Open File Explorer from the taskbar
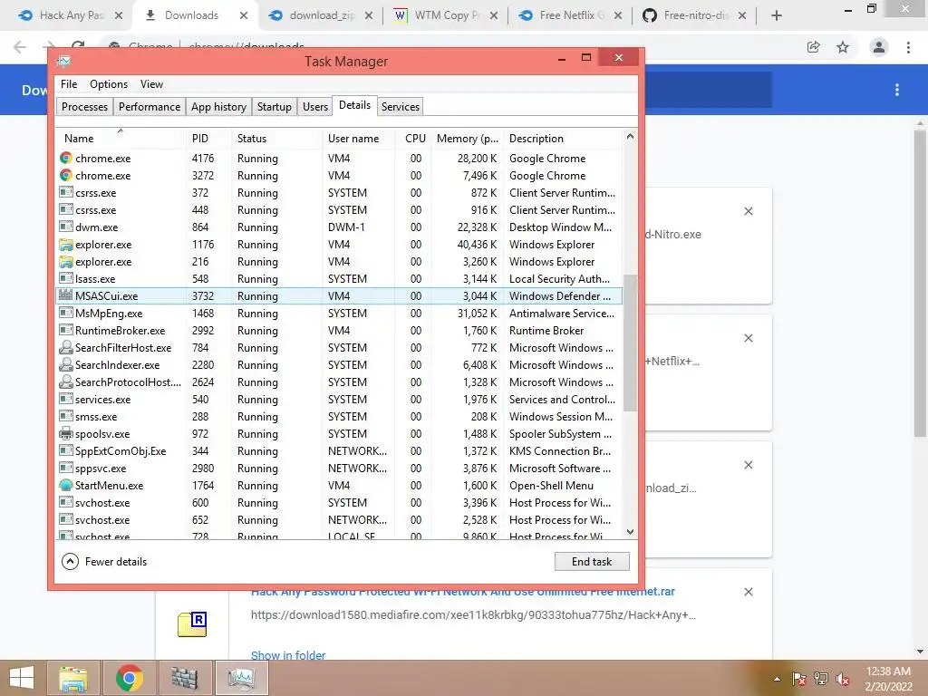The image size is (928, 696). 73,678
